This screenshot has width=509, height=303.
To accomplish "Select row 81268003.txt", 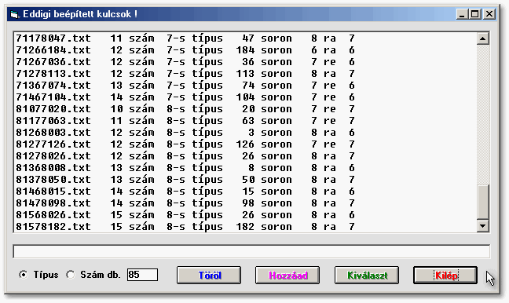I will (x=245, y=133).
